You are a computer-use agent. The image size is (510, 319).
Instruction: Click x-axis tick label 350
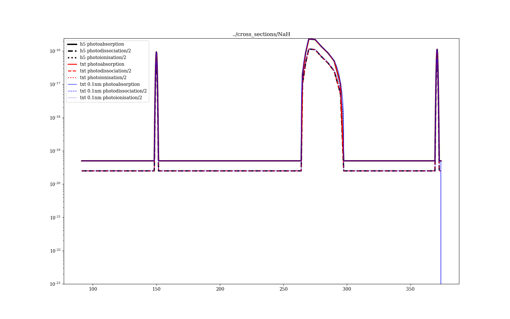(410, 289)
